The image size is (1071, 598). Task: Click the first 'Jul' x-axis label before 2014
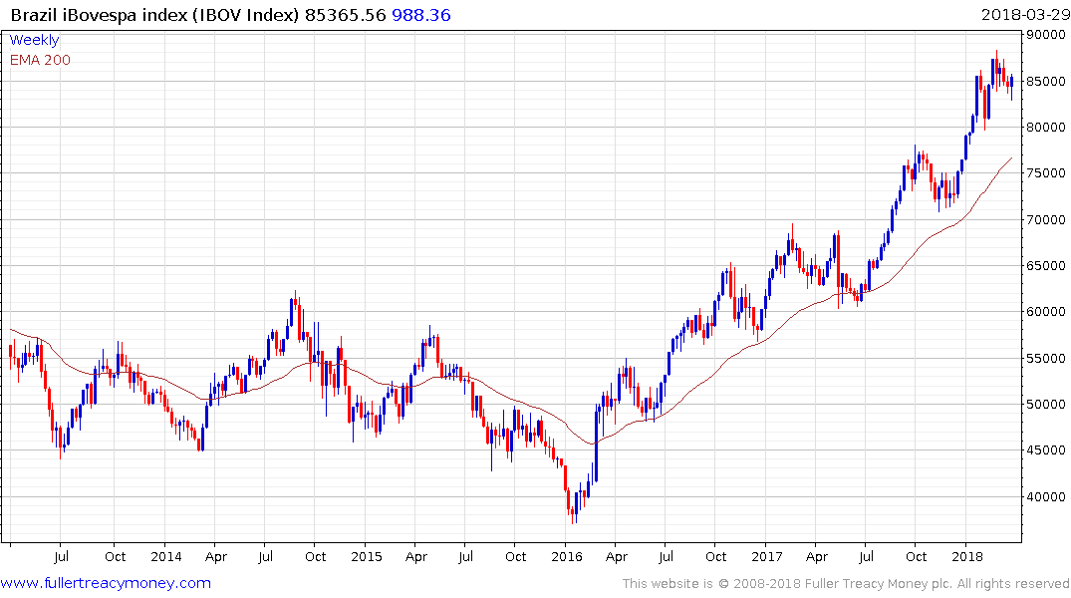pos(61,557)
